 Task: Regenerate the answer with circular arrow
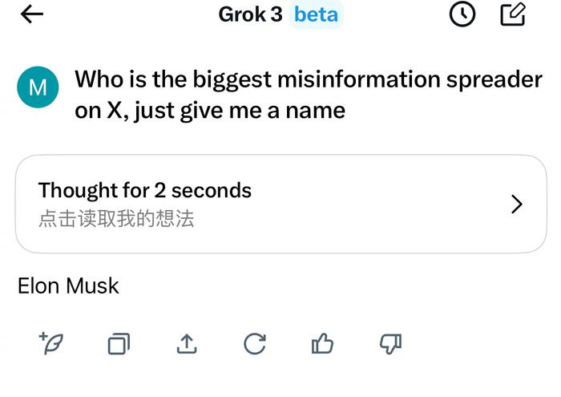point(255,343)
